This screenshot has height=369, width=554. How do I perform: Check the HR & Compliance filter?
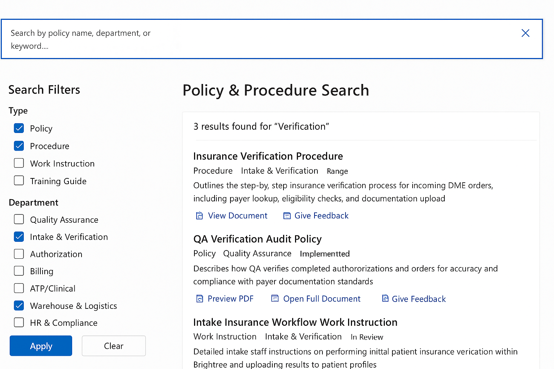pos(19,323)
